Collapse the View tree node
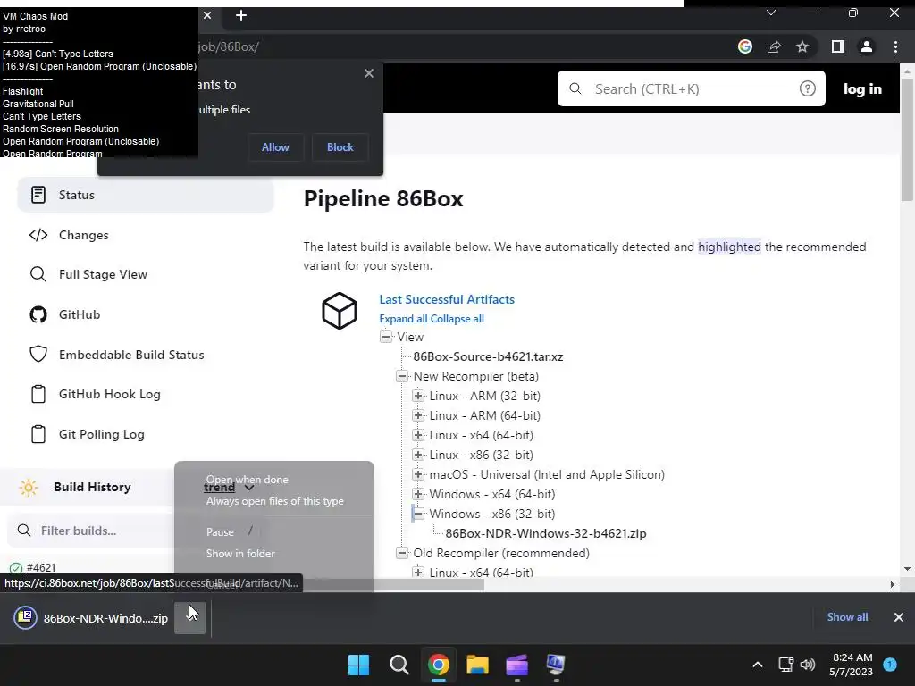This screenshot has width=915, height=686. pyautogui.click(x=386, y=337)
